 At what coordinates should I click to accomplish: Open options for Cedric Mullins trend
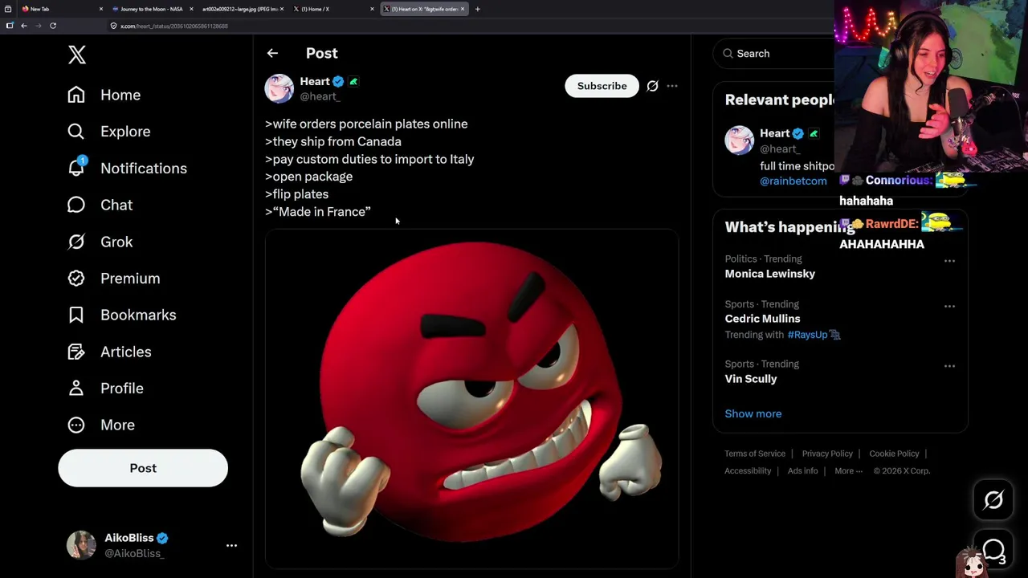coord(949,306)
